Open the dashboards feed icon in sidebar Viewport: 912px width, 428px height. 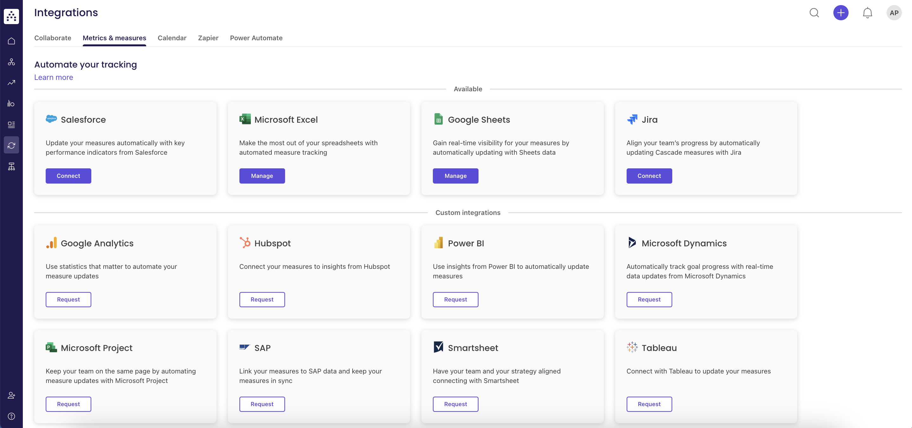tap(11, 124)
